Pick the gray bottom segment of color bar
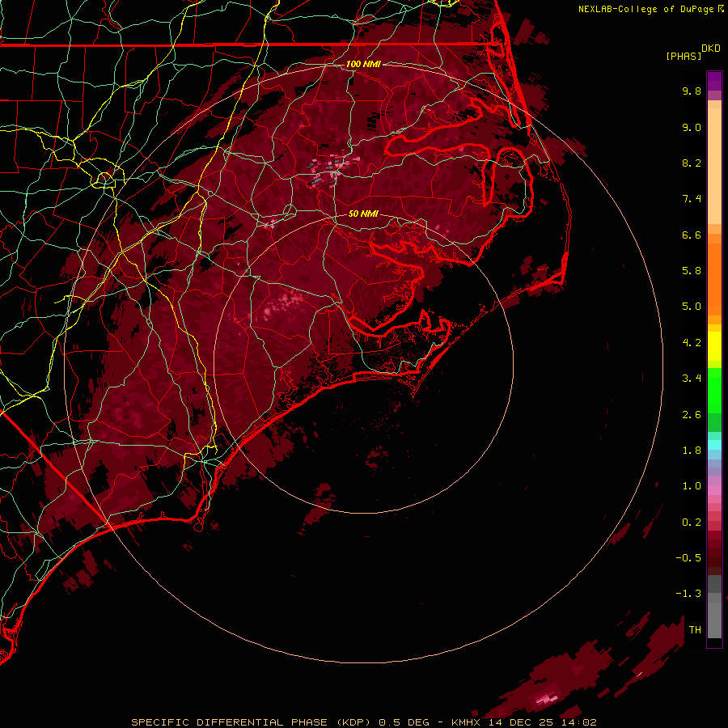 point(714,616)
